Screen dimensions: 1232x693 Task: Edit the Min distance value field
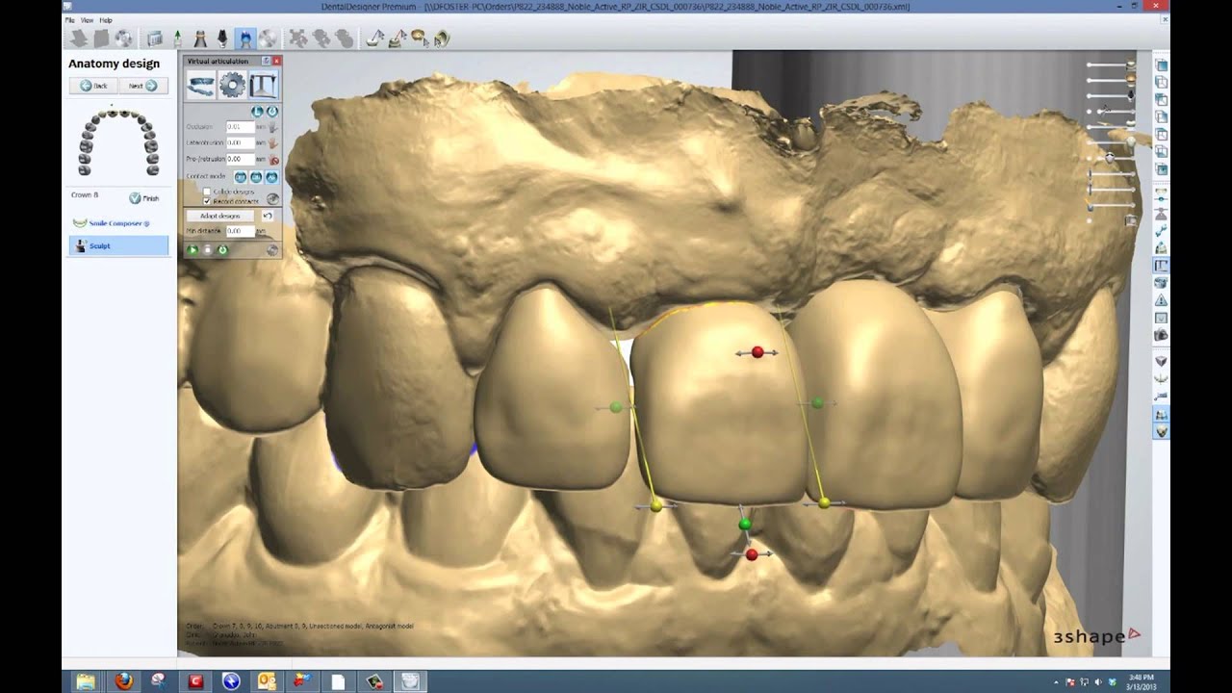pyautogui.click(x=241, y=231)
